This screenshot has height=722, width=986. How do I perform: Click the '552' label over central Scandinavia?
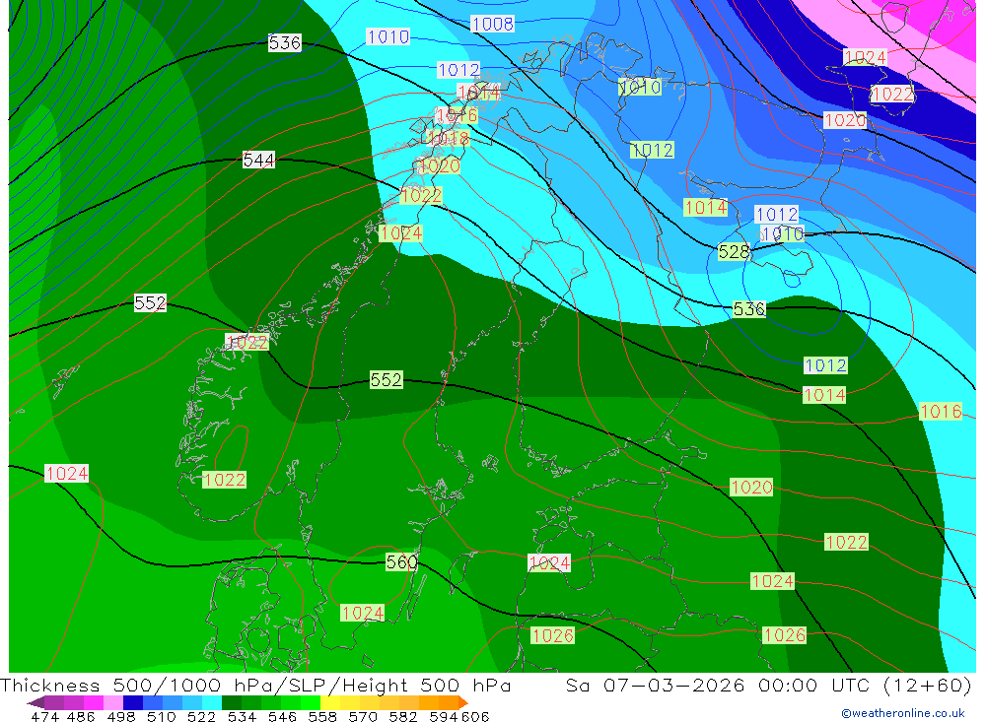pos(387,379)
